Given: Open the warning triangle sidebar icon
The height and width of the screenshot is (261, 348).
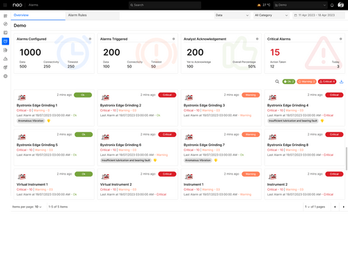Looking at the screenshot, I should click(x=6, y=58).
